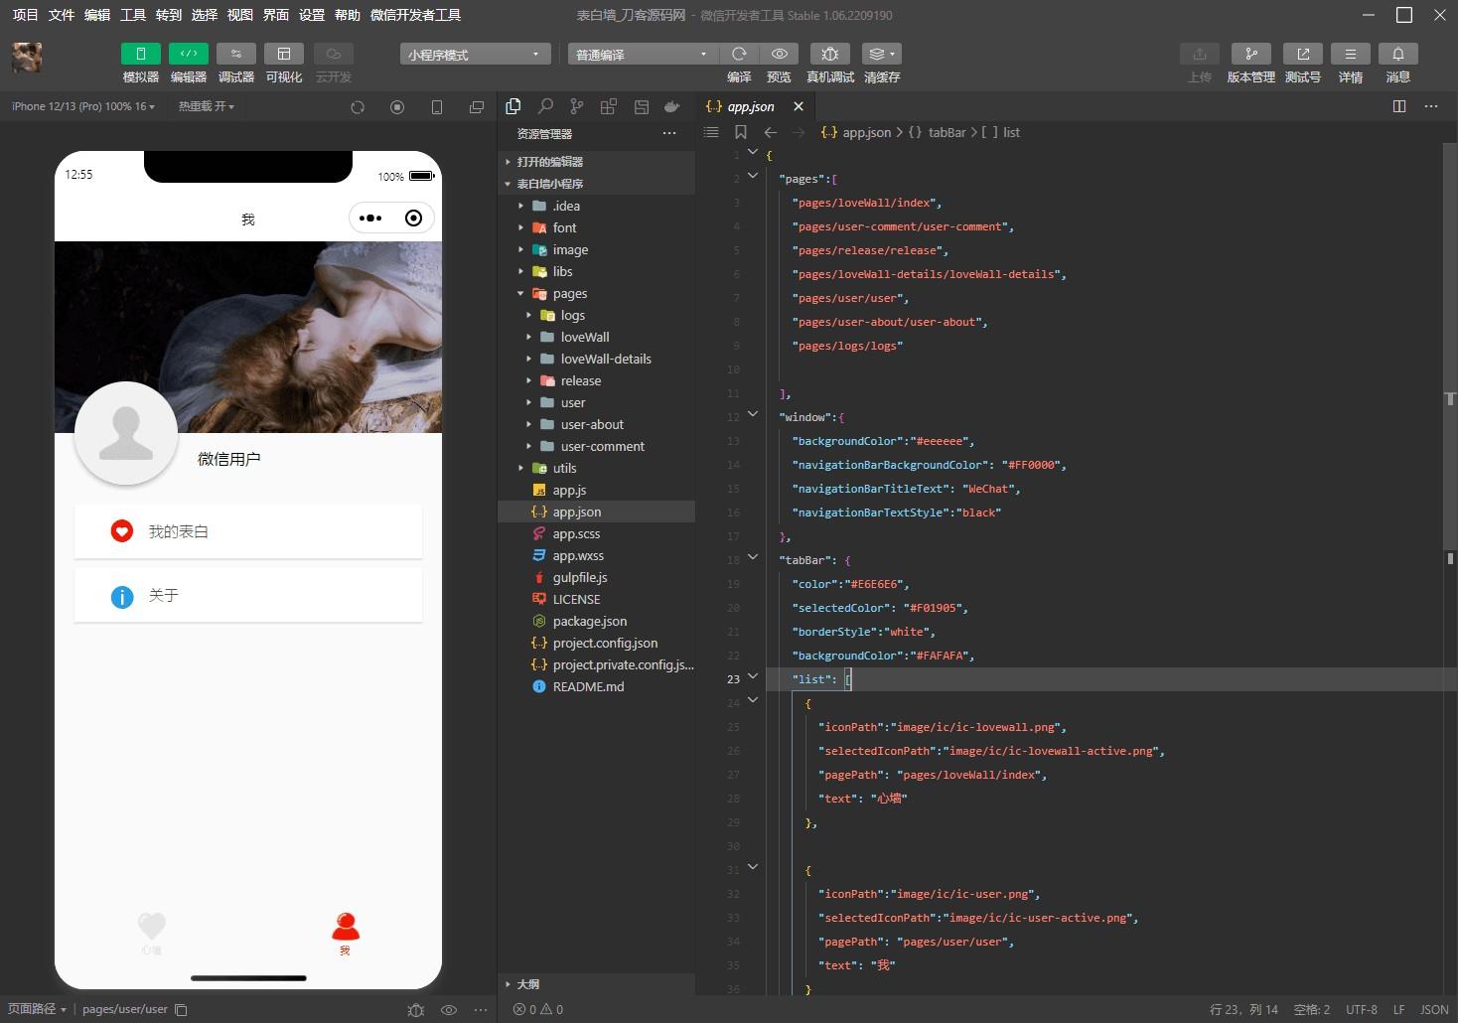Click the 编译 compile refresh icon
Viewport: 1458px width, 1023px height.
(739, 54)
